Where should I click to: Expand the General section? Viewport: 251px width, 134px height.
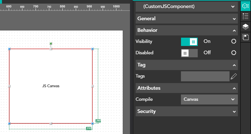point(187,19)
